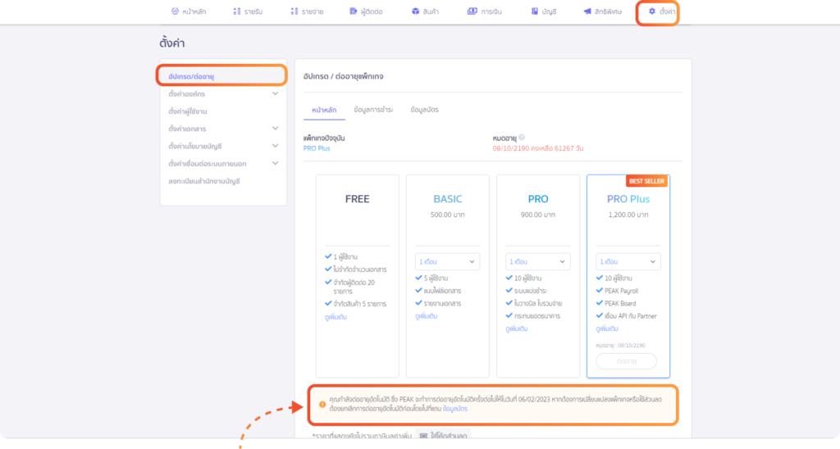Open the BASIC plan duration dropdown
The image size is (840, 449).
447,261
